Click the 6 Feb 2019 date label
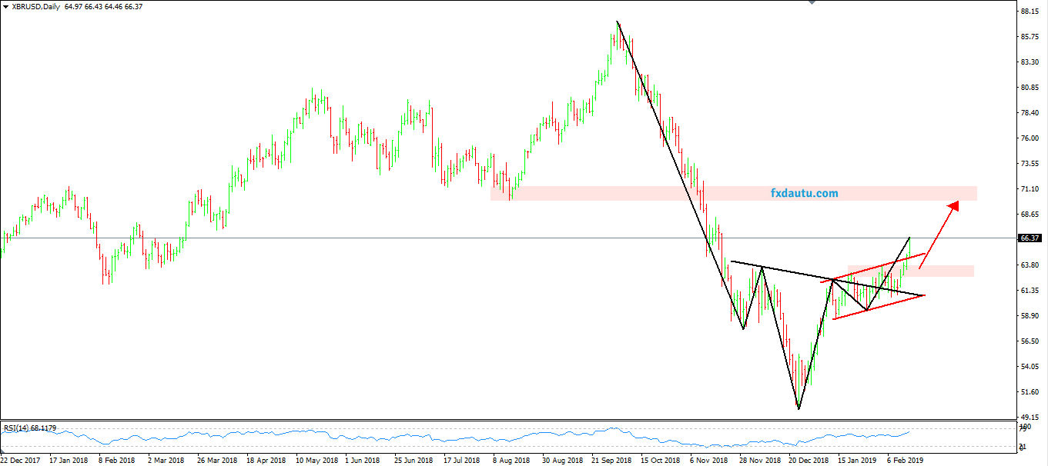 904,460
